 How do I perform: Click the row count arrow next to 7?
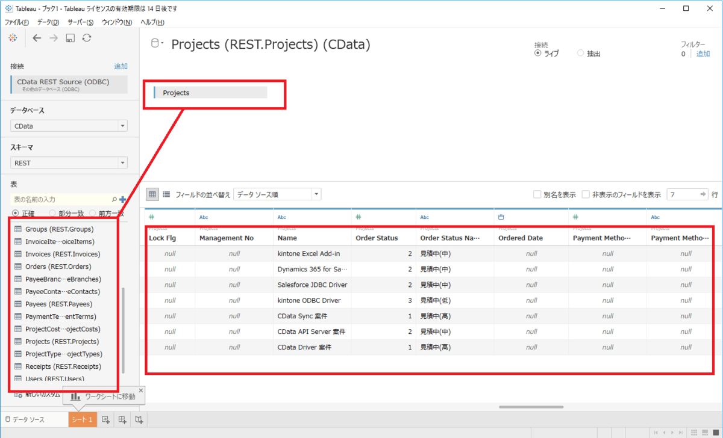pos(703,194)
